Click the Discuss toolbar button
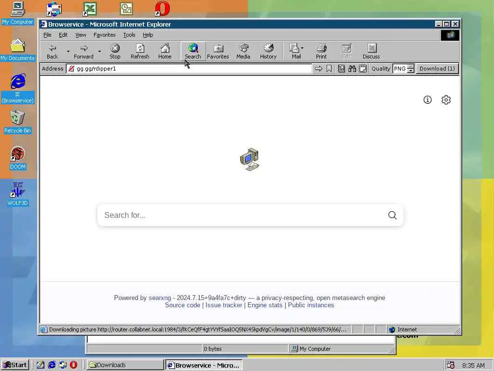494x371 pixels. (371, 51)
